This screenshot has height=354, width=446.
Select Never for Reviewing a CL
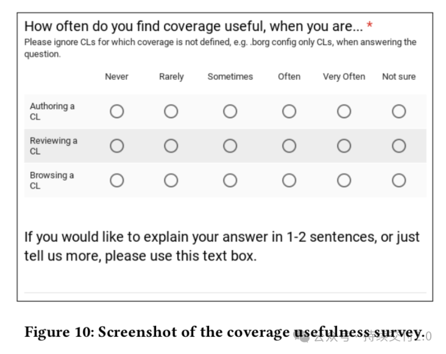[x=117, y=146]
